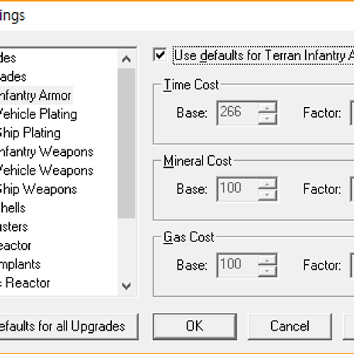Click the Time Cost base input field

(x=237, y=113)
